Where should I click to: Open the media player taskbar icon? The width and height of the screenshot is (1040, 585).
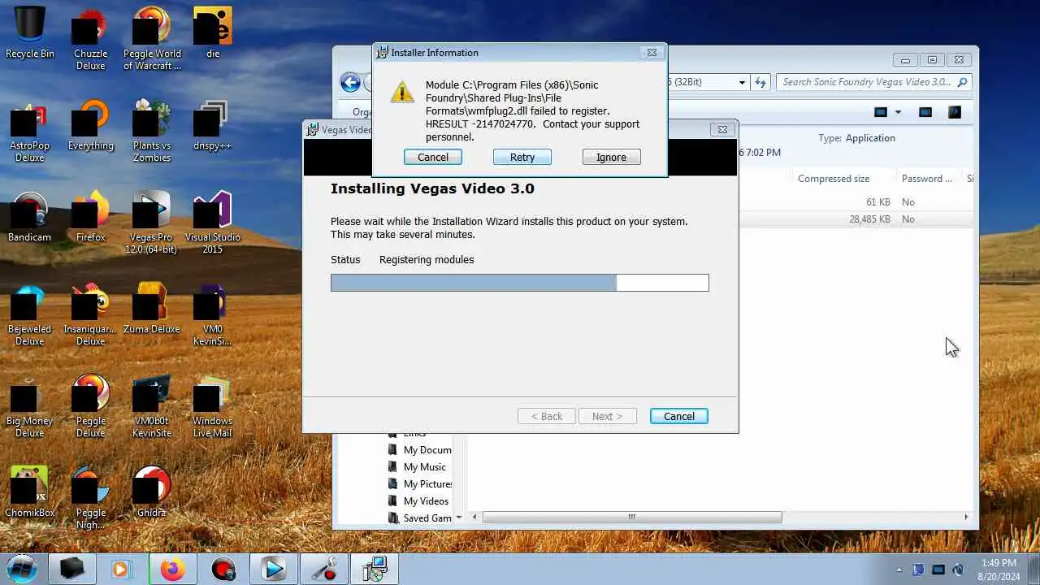[x=122, y=570]
